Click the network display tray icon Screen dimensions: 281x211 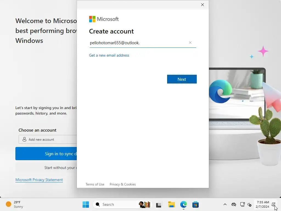[x=242, y=204]
